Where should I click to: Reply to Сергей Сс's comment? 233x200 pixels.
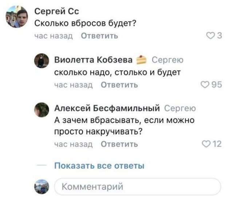point(99,36)
